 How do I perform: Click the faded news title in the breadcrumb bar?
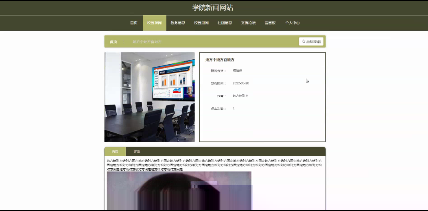pos(147,42)
